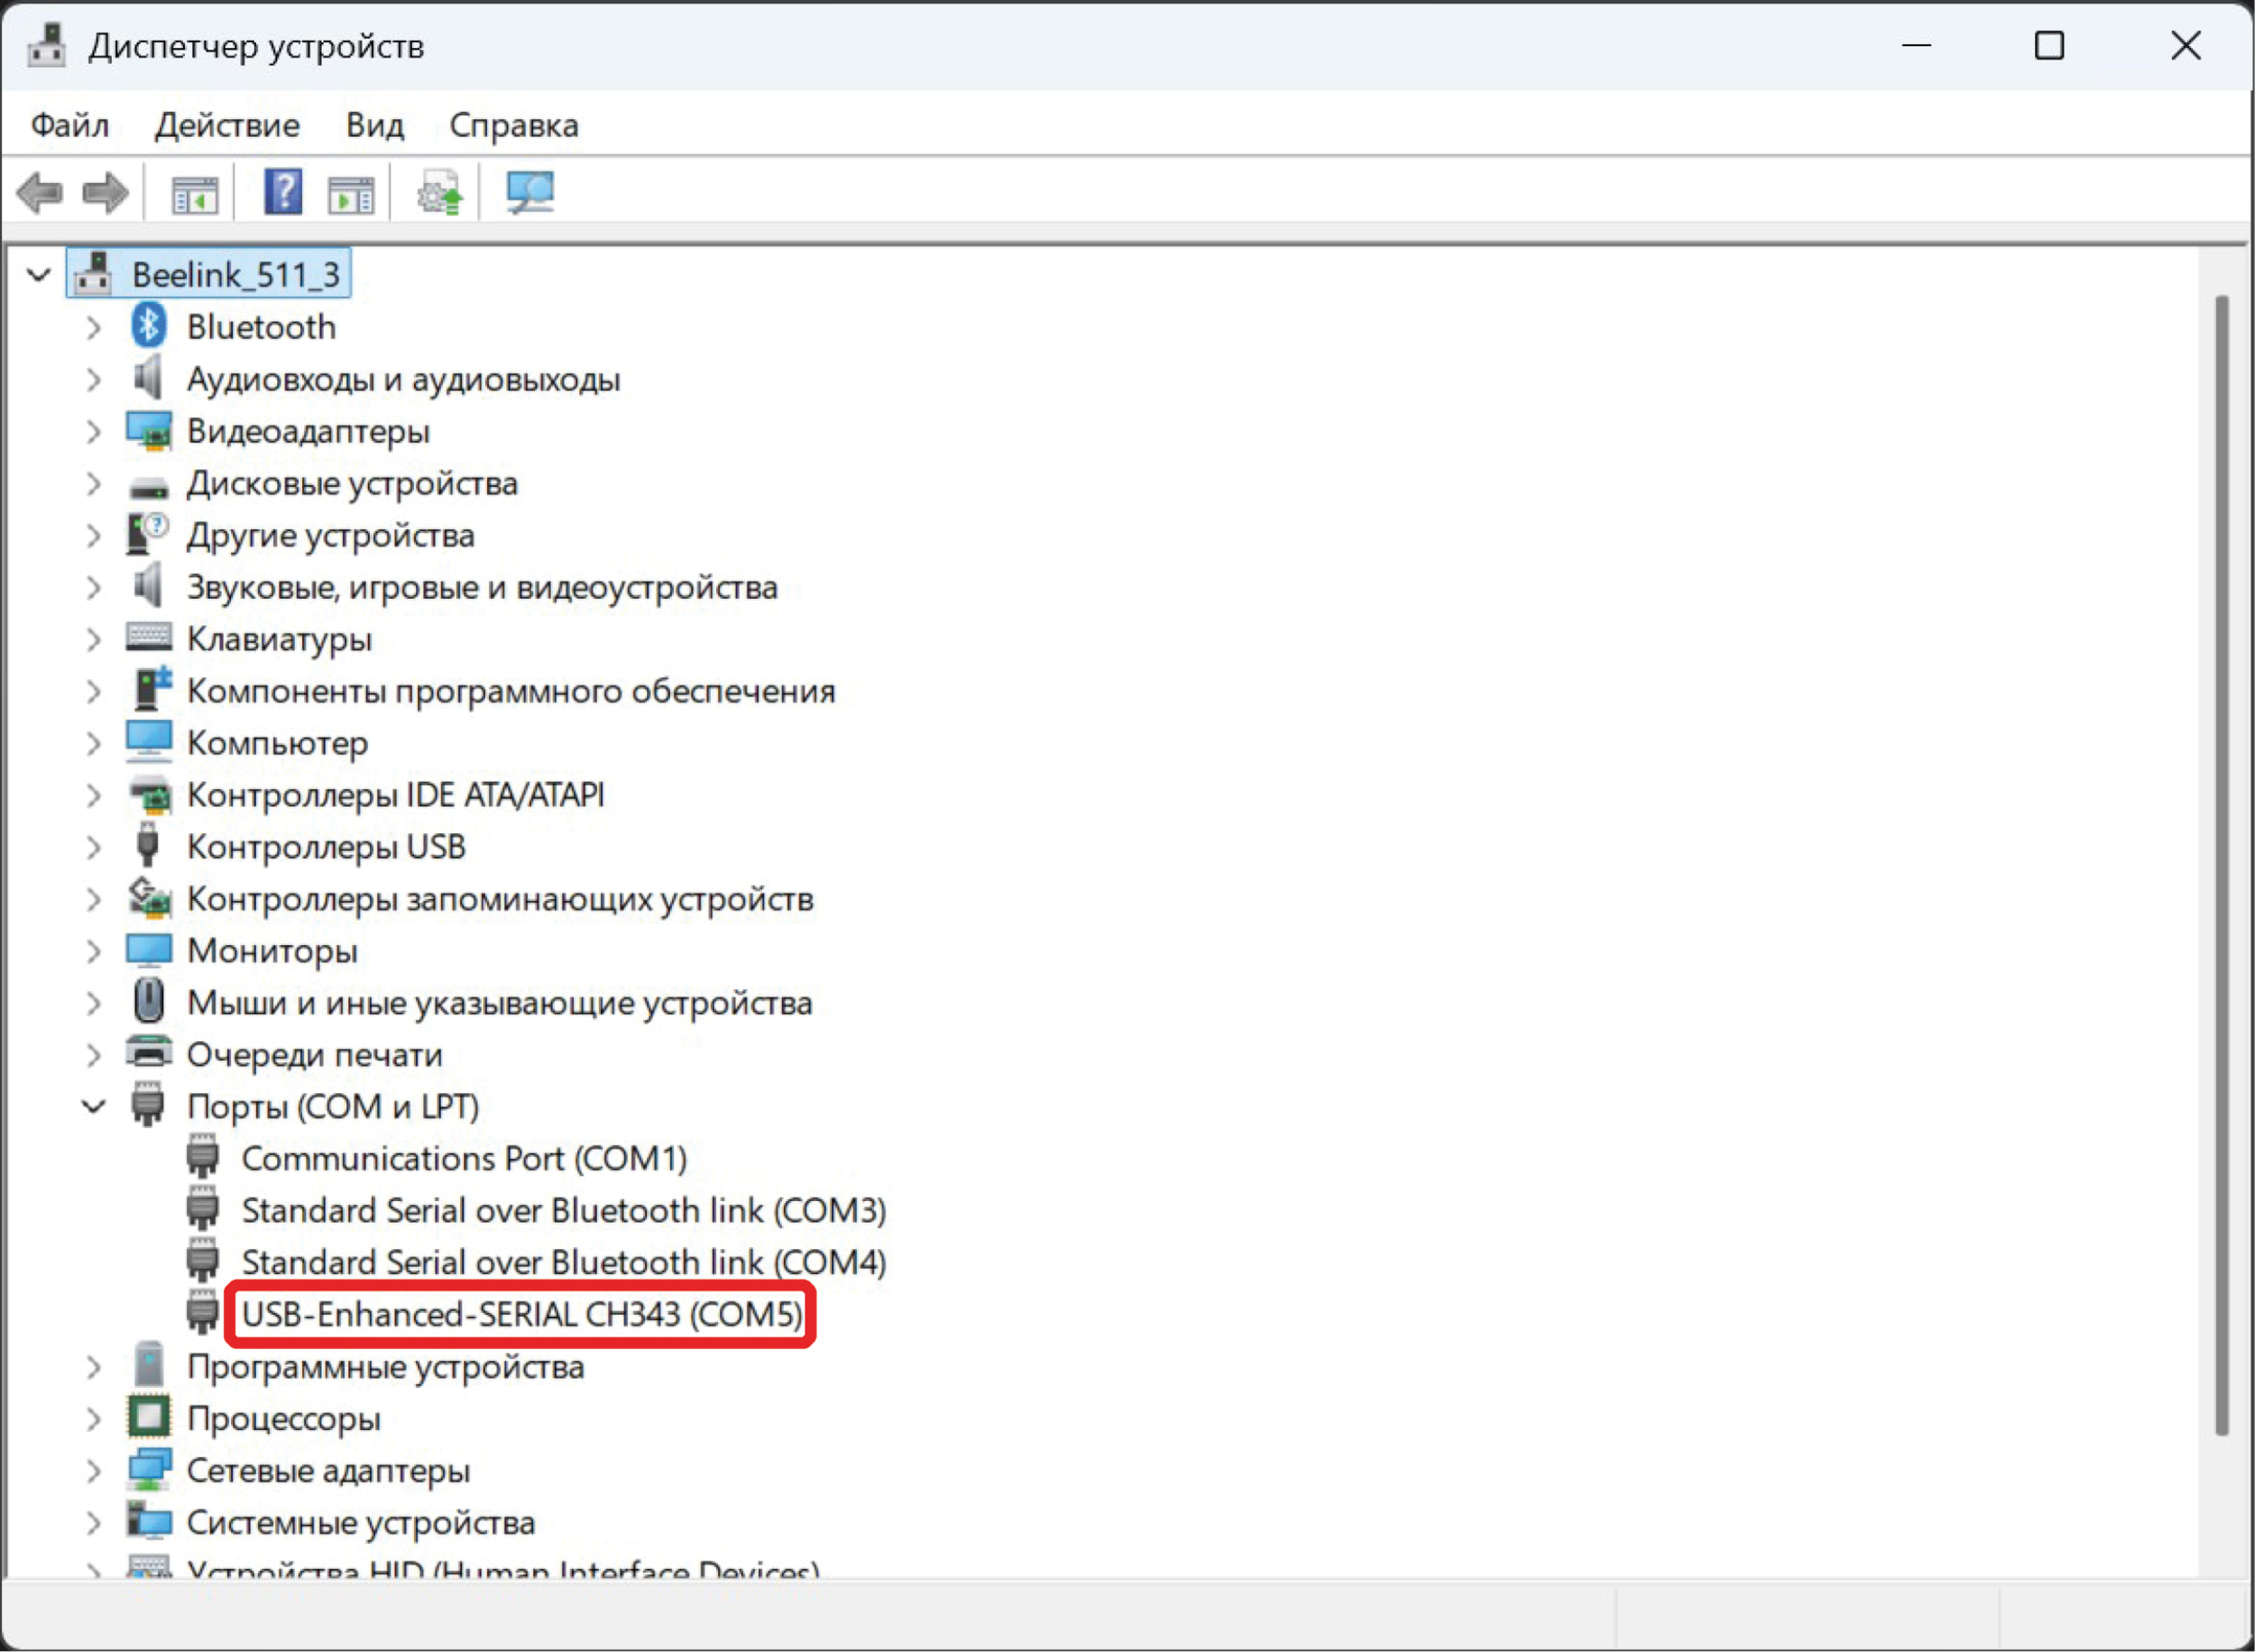2255x1652 pixels.
Task: Click Scan for hardware changes monitor icon
Action: 529,192
